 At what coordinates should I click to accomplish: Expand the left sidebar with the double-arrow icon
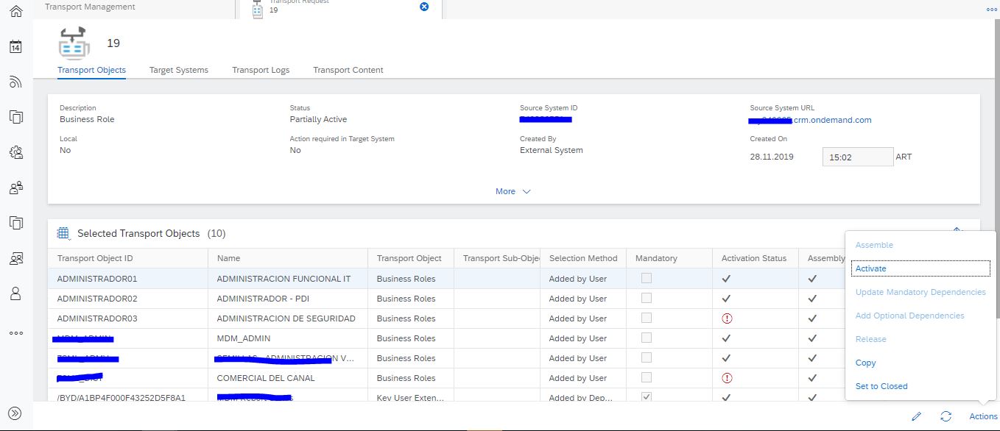click(x=15, y=413)
